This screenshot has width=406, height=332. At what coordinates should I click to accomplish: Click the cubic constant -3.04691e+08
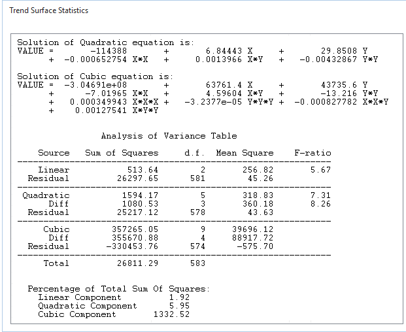95,85
